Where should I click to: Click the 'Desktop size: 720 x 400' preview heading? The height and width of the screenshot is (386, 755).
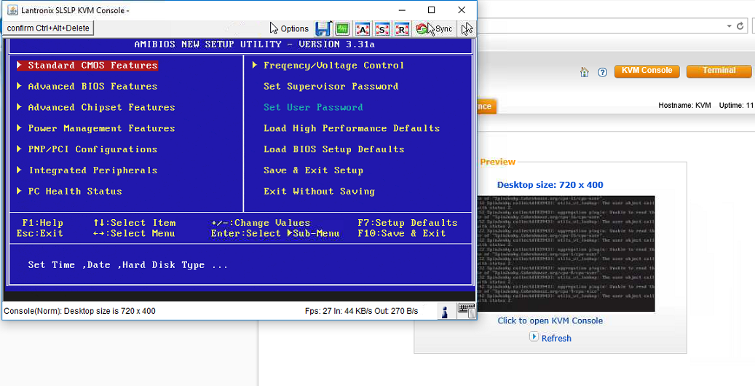(550, 185)
